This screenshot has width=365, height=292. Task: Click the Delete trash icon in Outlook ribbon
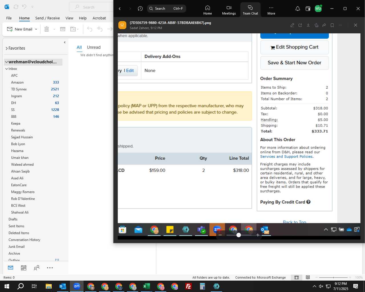click(47, 29)
